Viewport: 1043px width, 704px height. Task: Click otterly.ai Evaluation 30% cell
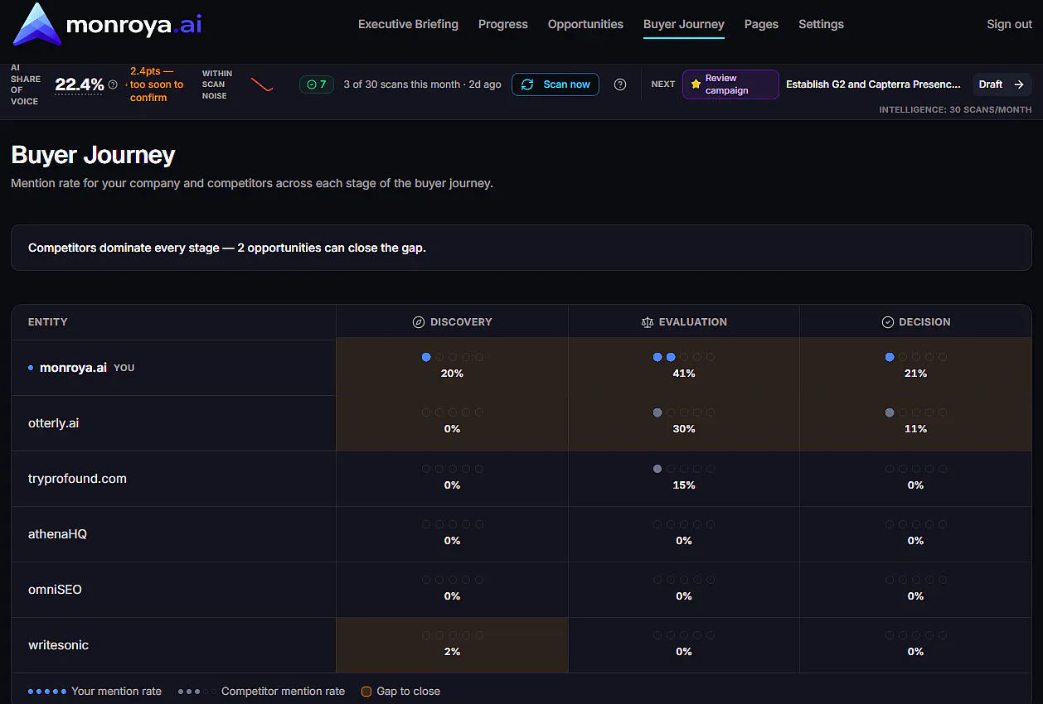tap(684, 423)
